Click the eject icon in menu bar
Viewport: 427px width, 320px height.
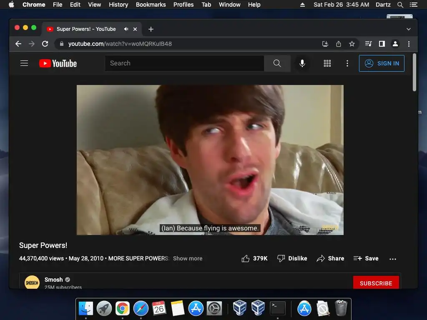pyautogui.click(x=302, y=5)
